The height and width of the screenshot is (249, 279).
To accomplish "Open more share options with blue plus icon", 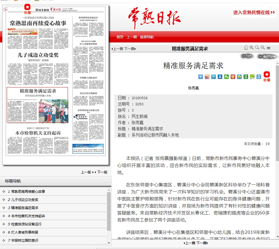I will [x=201, y=77].
